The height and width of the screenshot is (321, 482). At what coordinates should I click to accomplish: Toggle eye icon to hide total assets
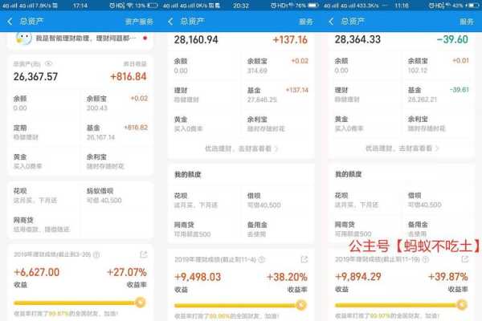48,63
